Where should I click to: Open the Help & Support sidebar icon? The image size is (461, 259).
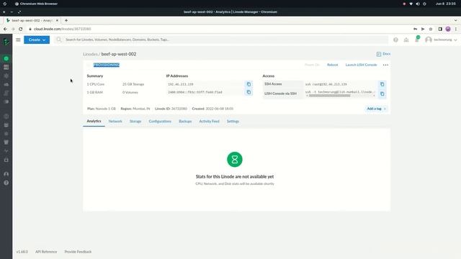[6, 183]
